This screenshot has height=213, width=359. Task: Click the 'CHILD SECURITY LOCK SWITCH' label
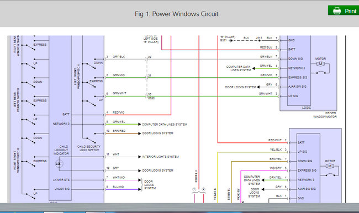(89, 148)
